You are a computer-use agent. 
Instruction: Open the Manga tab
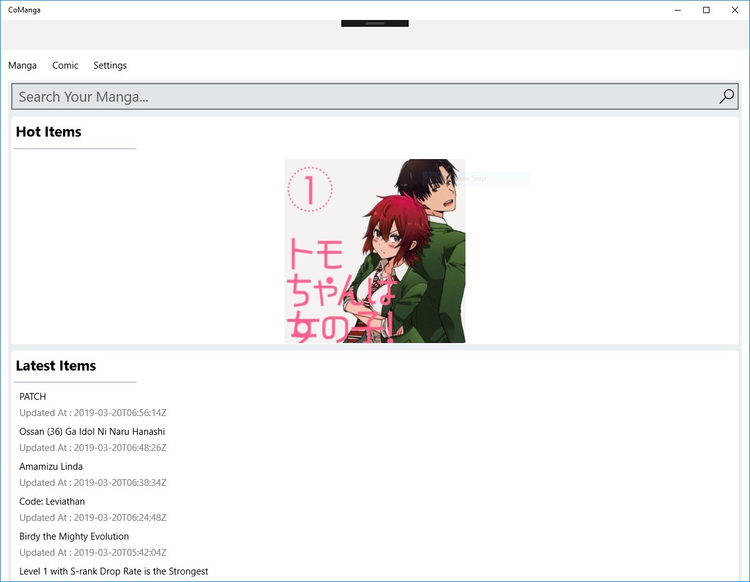pos(22,65)
